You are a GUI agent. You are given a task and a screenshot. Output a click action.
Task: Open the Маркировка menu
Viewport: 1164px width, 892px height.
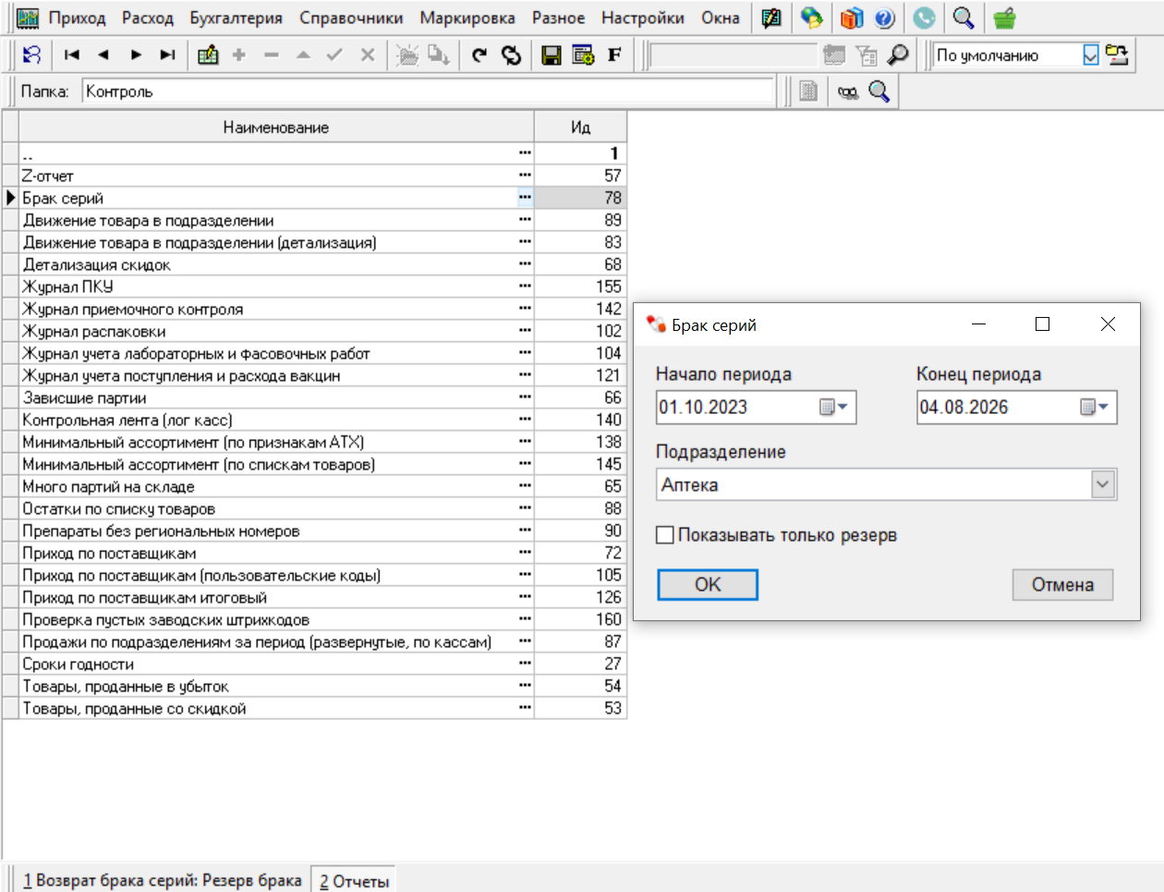pos(467,18)
